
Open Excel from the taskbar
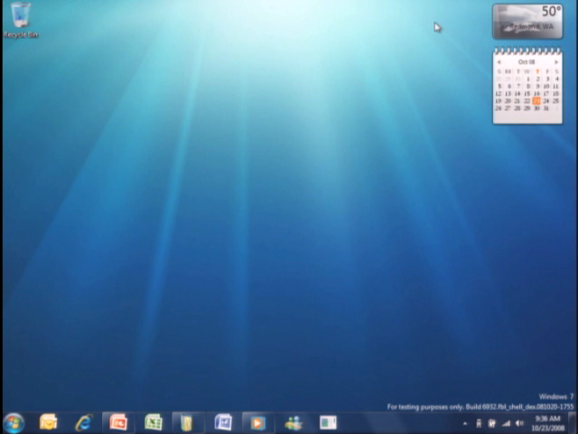point(153,422)
